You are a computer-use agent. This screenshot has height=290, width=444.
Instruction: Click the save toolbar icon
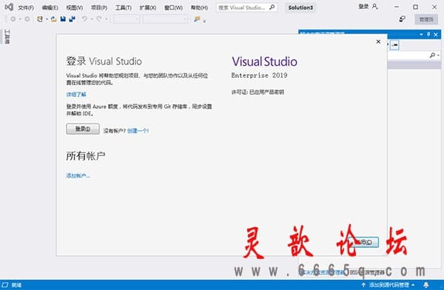(x=63, y=19)
